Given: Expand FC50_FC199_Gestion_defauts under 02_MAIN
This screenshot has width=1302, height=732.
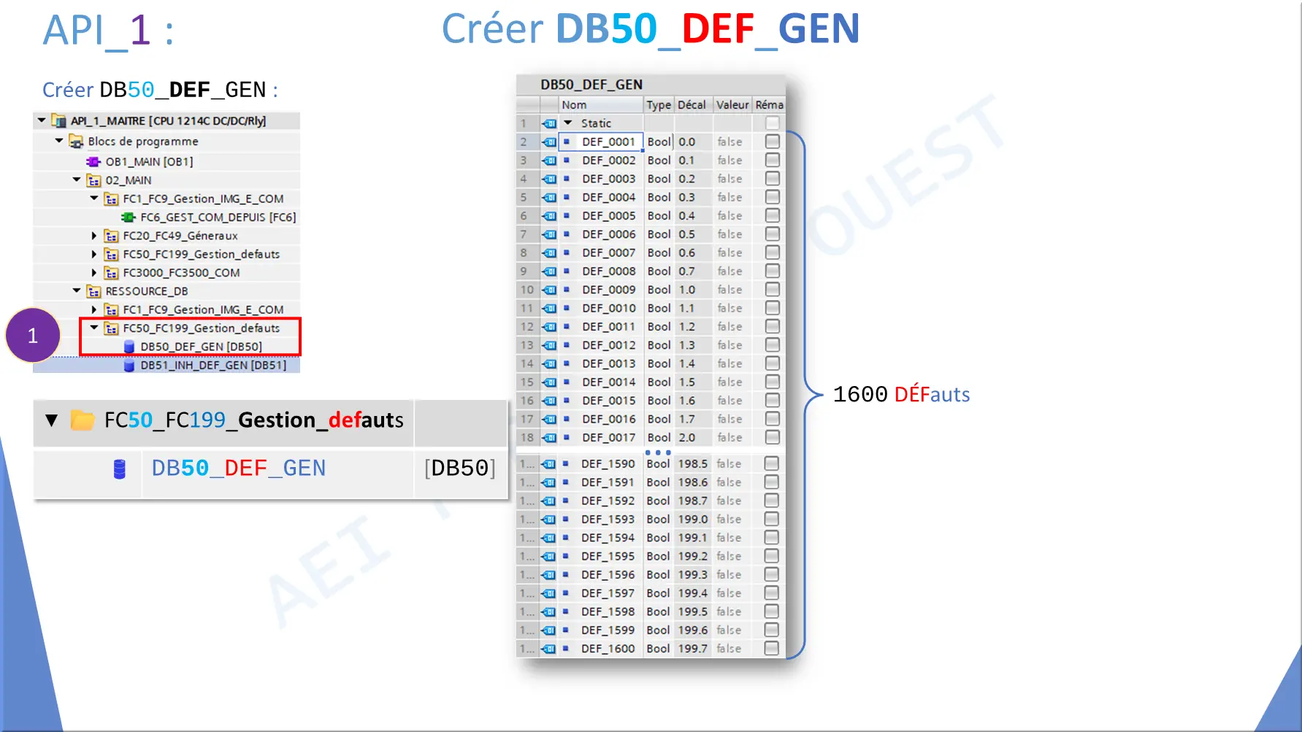Looking at the screenshot, I should click(x=94, y=254).
